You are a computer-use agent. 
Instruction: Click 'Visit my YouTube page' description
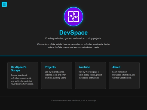[x=90, y=75]
